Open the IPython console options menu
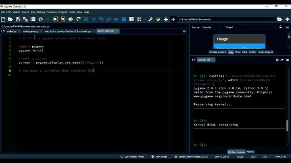This screenshot has width=291, height=163. pyautogui.click(x=287, y=60)
